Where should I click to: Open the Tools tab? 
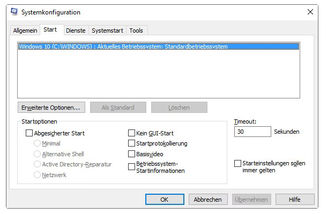click(136, 30)
